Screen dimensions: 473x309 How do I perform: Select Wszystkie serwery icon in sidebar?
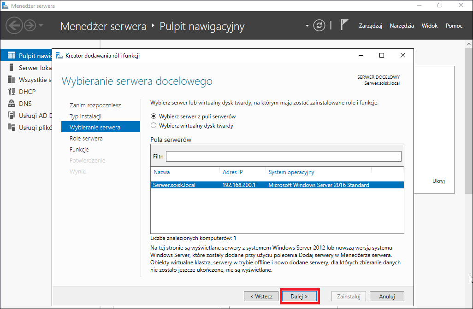pos(12,79)
